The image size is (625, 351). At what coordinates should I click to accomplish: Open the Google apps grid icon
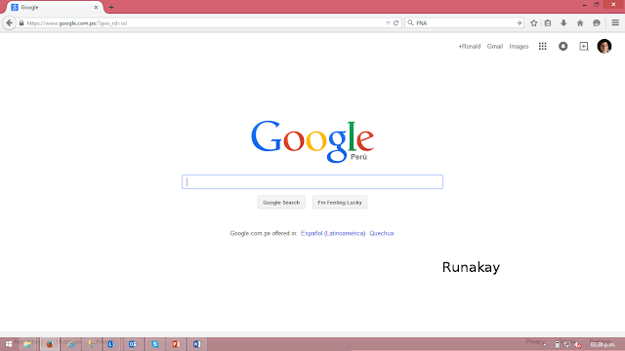(x=543, y=46)
